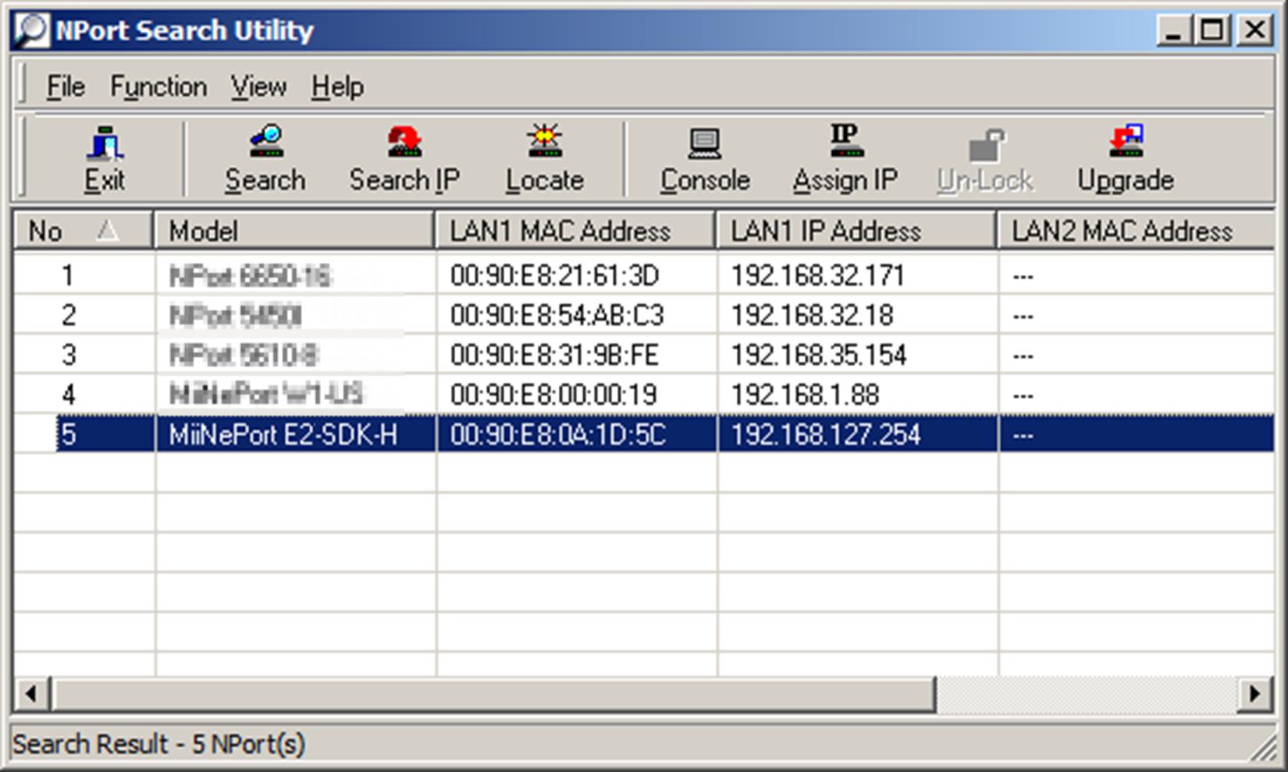Open the File menu
This screenshot has width=1288, height=772.
pyautogui.click(x=66, y=87)
